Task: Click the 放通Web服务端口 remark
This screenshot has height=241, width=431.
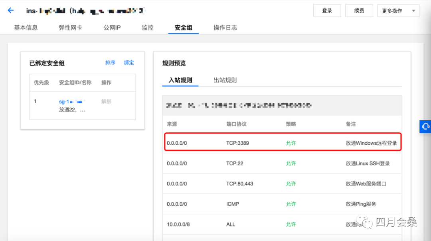Action: pos(366,184)
